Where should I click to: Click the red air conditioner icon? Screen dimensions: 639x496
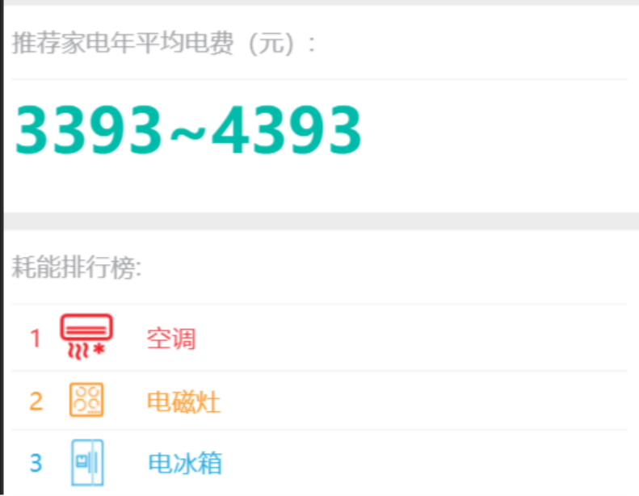(86, 337)
